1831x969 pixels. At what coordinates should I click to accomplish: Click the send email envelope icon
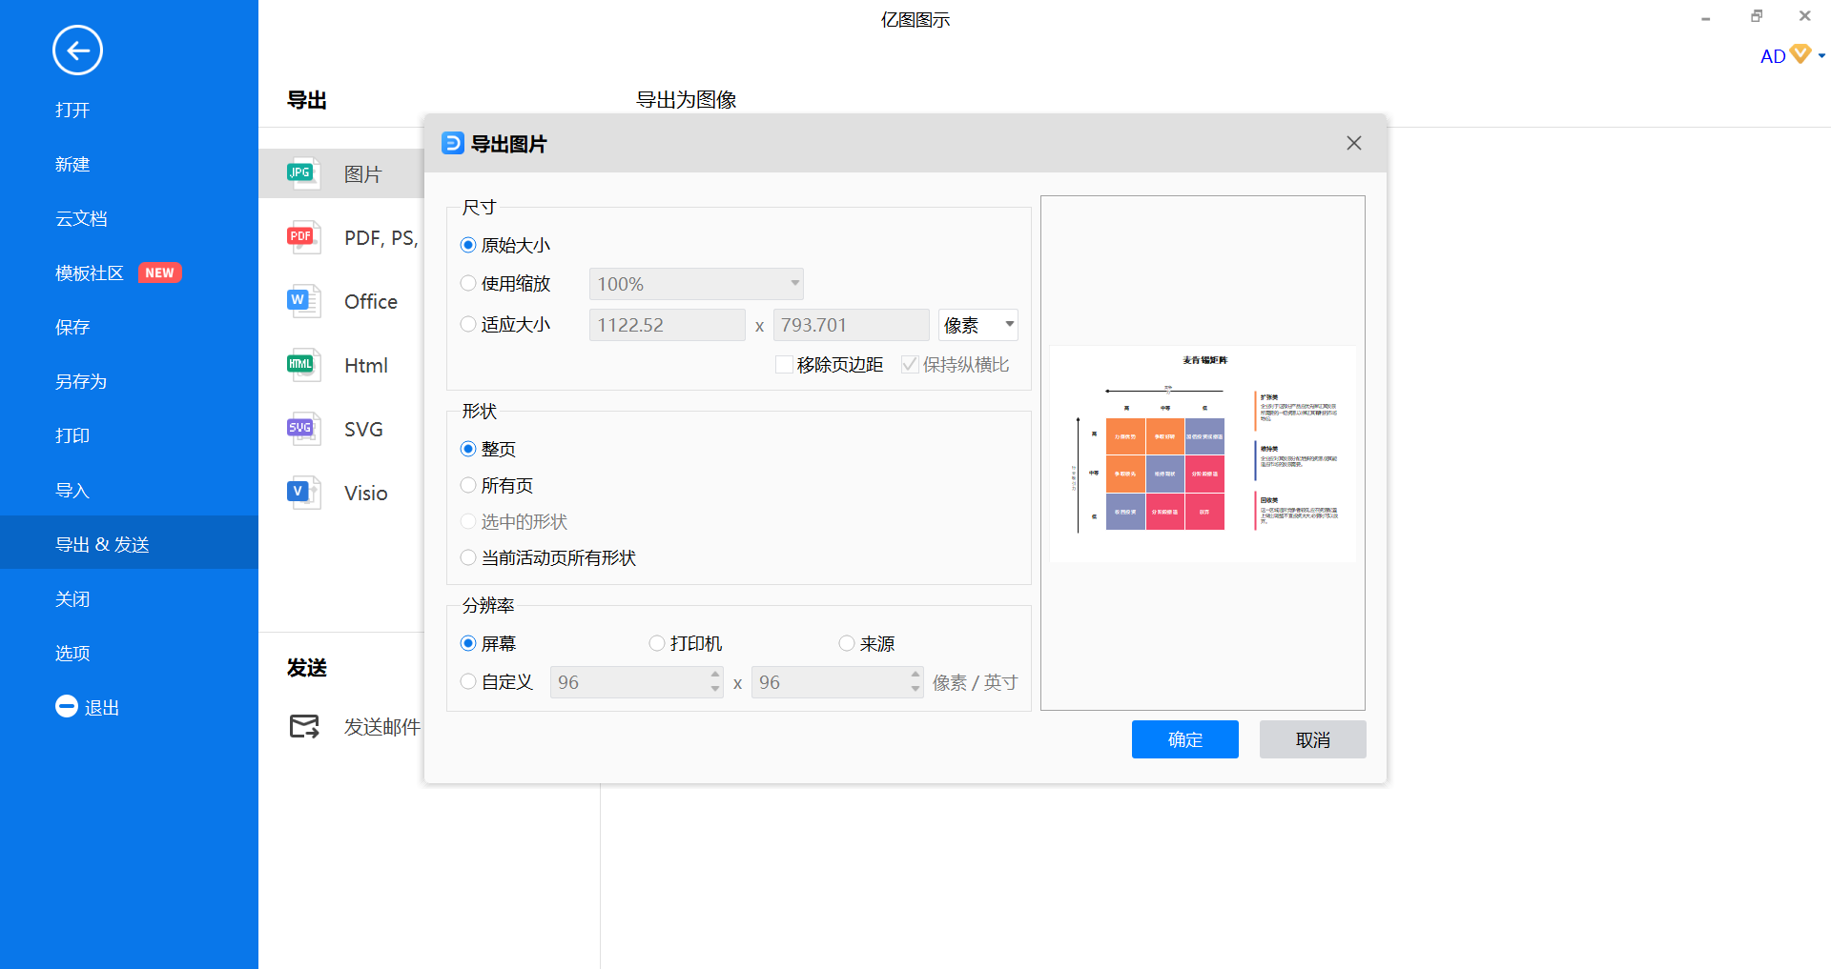click(304, 727)
